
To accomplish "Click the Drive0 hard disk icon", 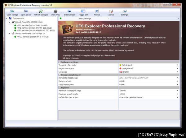I will point(13,22).
